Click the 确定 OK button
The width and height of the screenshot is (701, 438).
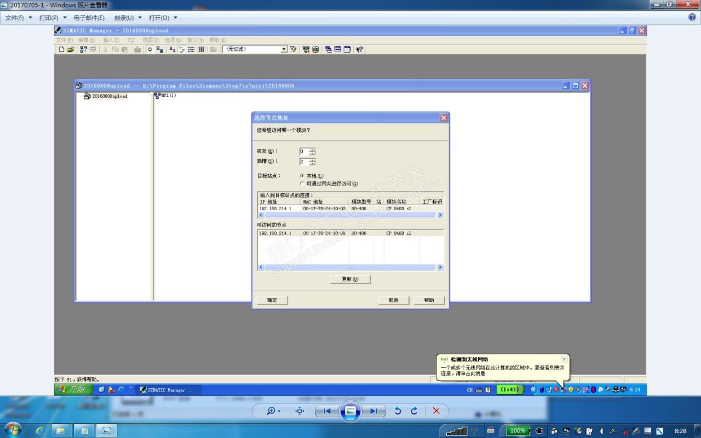(272, 300)
